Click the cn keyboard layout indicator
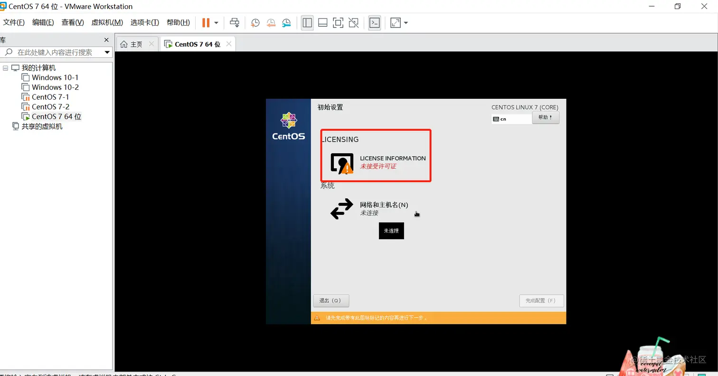The height and width of the screenshot is (376, 718). pos(511,119)
